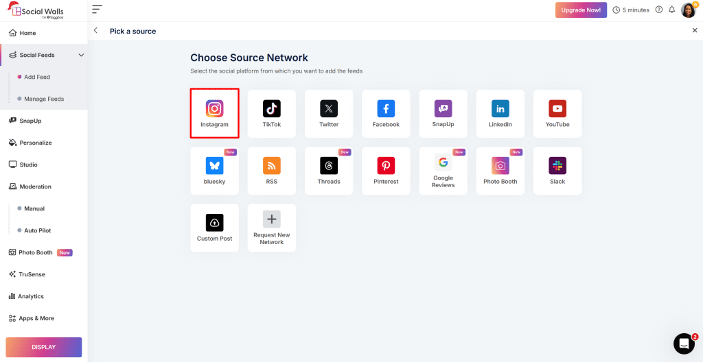
Task: Open the Moderation sidebar section
Action: click(x=44, y=186)
